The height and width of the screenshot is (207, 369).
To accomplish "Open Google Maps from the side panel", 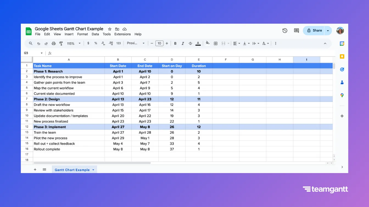I will (x=342, y=95).
